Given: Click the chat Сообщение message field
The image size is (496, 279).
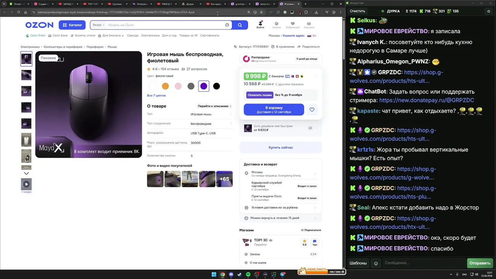Looking at the screenshot, I should pos(424,263).
